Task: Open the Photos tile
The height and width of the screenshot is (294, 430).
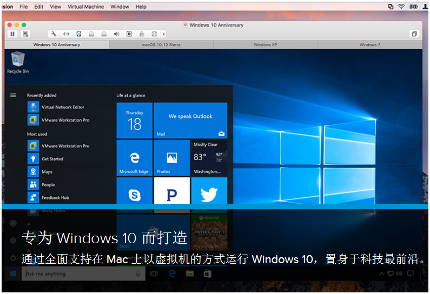Action: click(171, 158)
